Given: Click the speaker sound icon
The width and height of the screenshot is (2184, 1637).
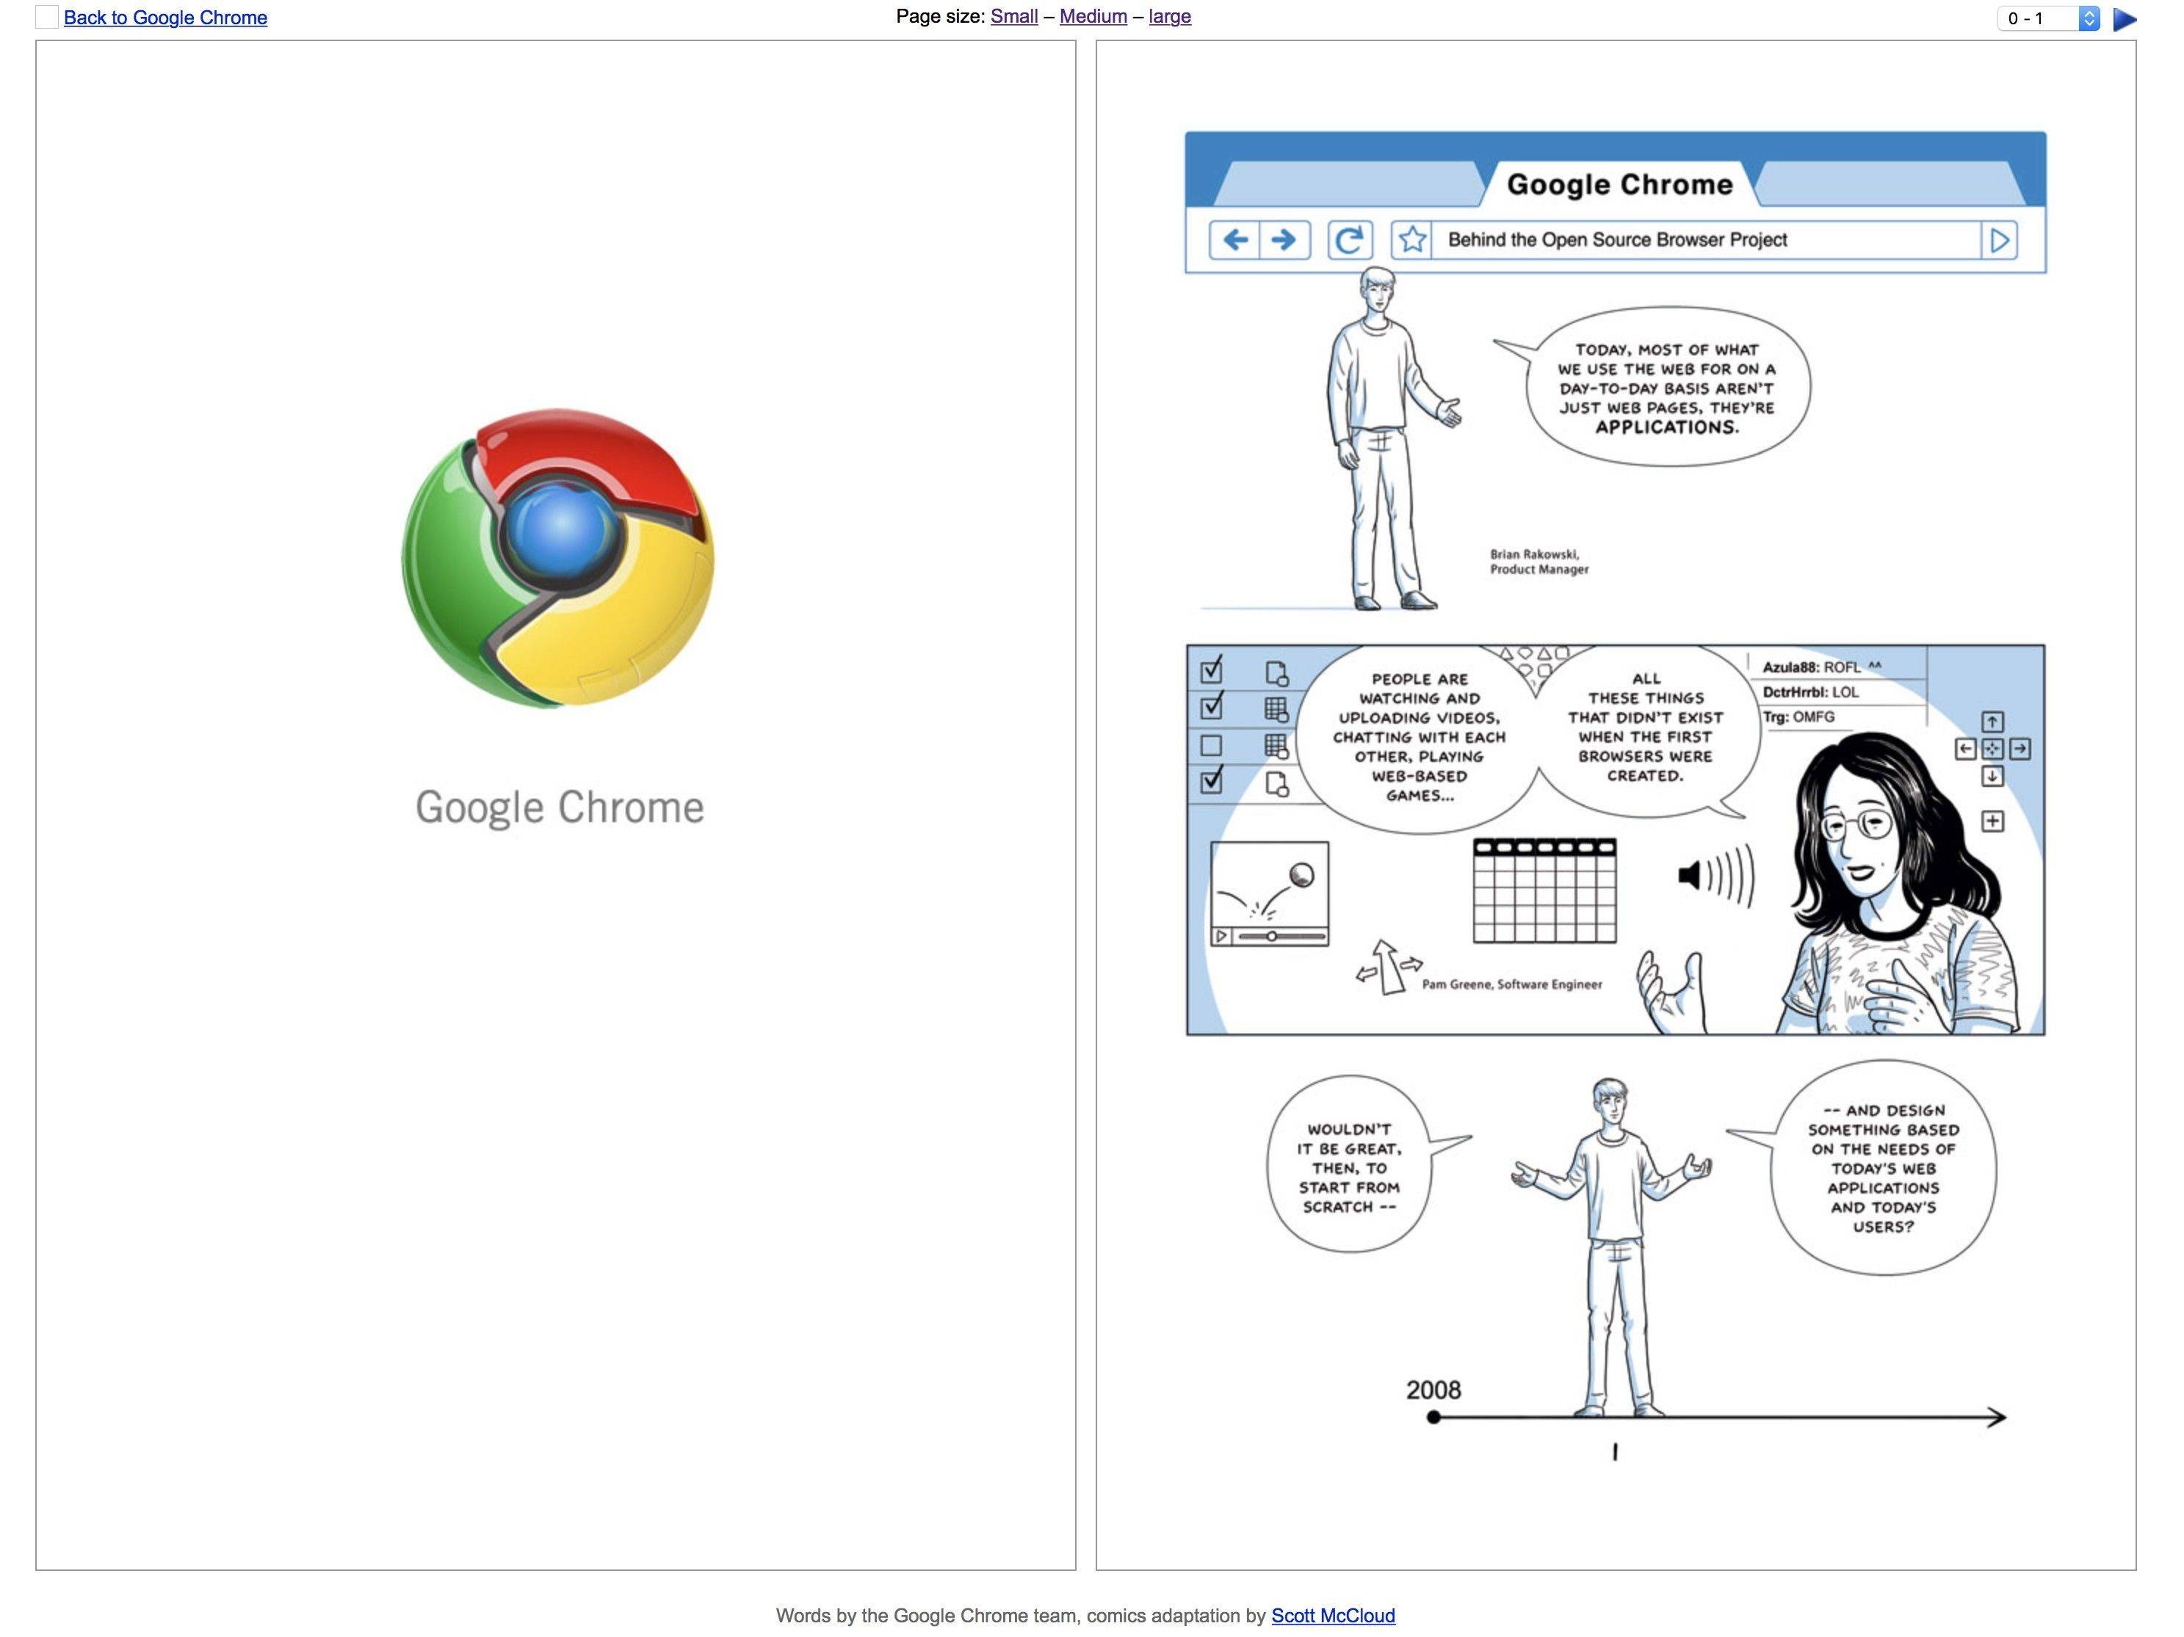Looking at the screenshot, I should pyautogui.click(x=1716, y=875).
